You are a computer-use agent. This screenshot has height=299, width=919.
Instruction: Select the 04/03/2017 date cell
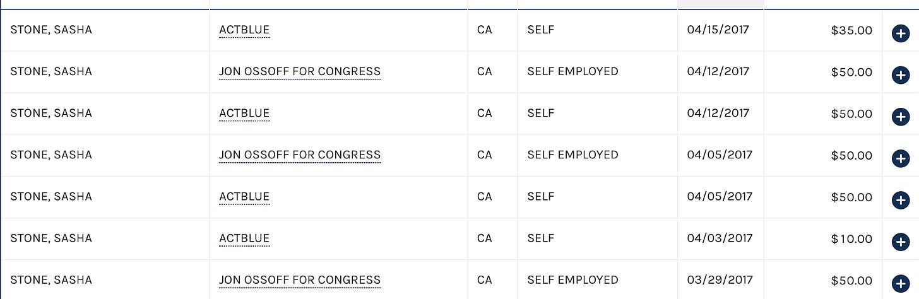click(x=721, y=239)
